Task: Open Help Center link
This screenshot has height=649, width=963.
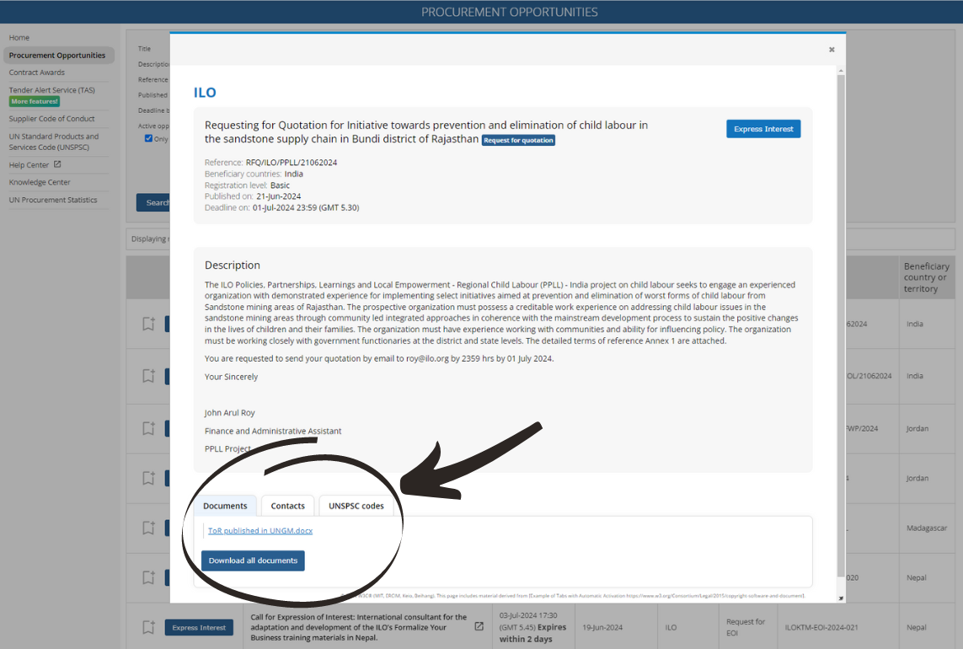Action: pyautogui.click(x=29, y=164)
